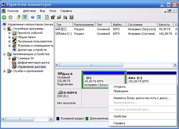
Task: Expand the Съемные ЗУ node
Action: tap(9, 58)
